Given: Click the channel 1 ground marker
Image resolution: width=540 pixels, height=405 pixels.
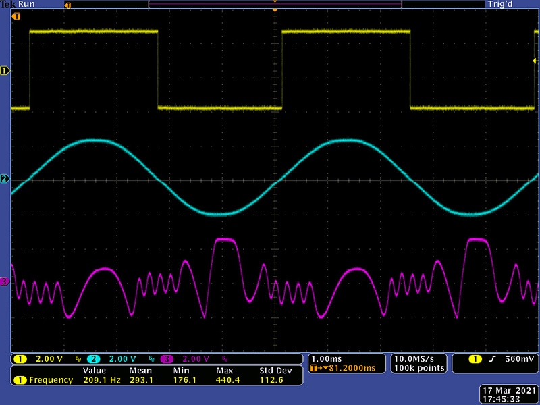Looking at the screenshot, I should pos(5,70).
